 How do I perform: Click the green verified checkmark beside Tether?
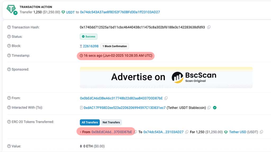pos(215,108)
